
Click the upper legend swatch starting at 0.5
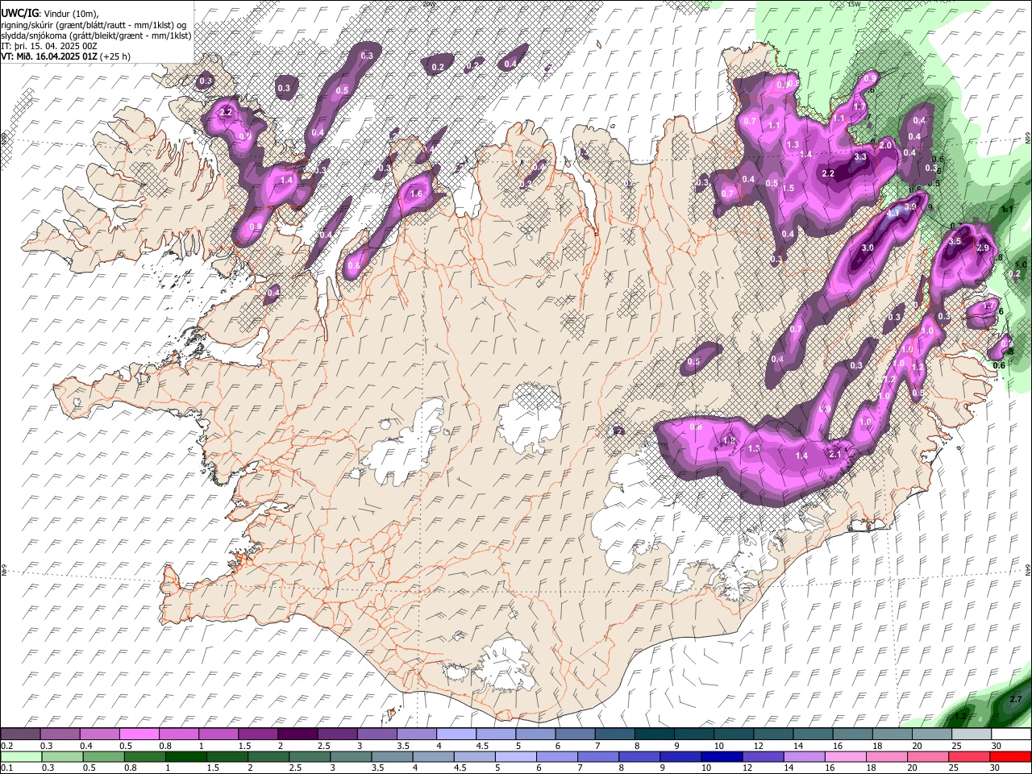click(x=139, y=734)
